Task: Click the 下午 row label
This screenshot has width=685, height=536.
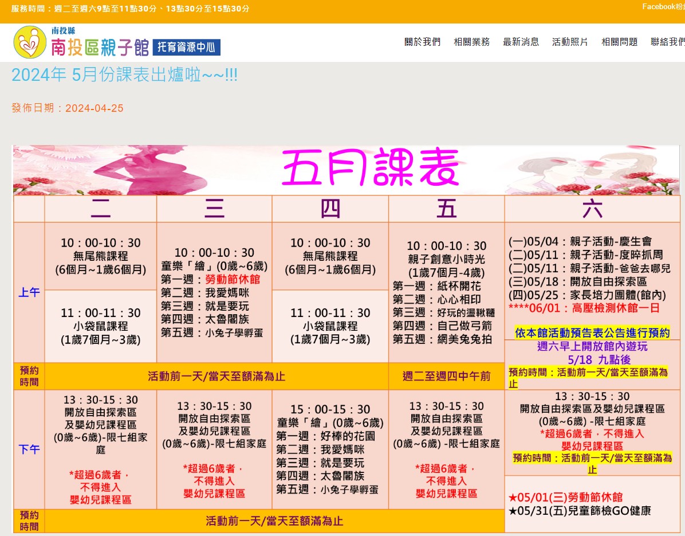Action: [x=29, y=449]
